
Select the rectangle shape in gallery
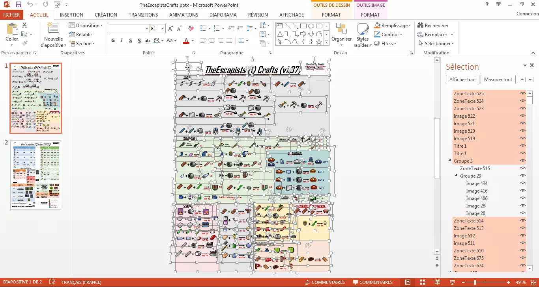pos(303,26)
